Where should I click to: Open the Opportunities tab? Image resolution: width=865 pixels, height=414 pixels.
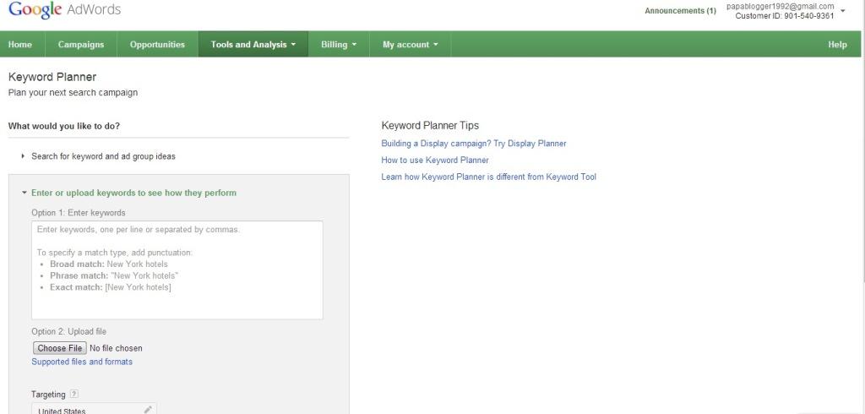click(157, 45)
